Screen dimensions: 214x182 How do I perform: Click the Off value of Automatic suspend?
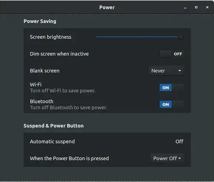pyautogui.click(x=180, y=141)
